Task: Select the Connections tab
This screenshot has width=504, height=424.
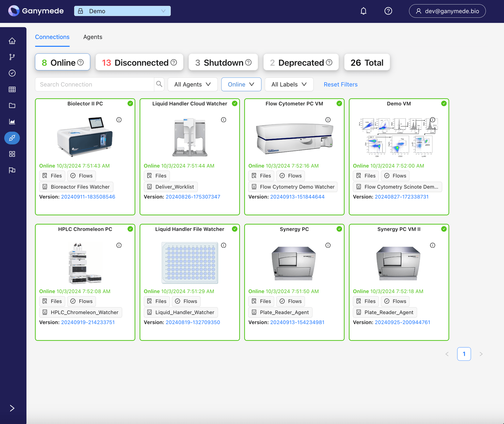Action: (52, 37)
